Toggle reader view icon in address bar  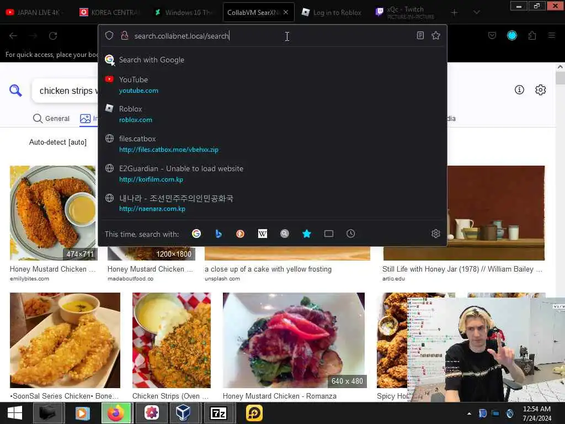[420, 35]
